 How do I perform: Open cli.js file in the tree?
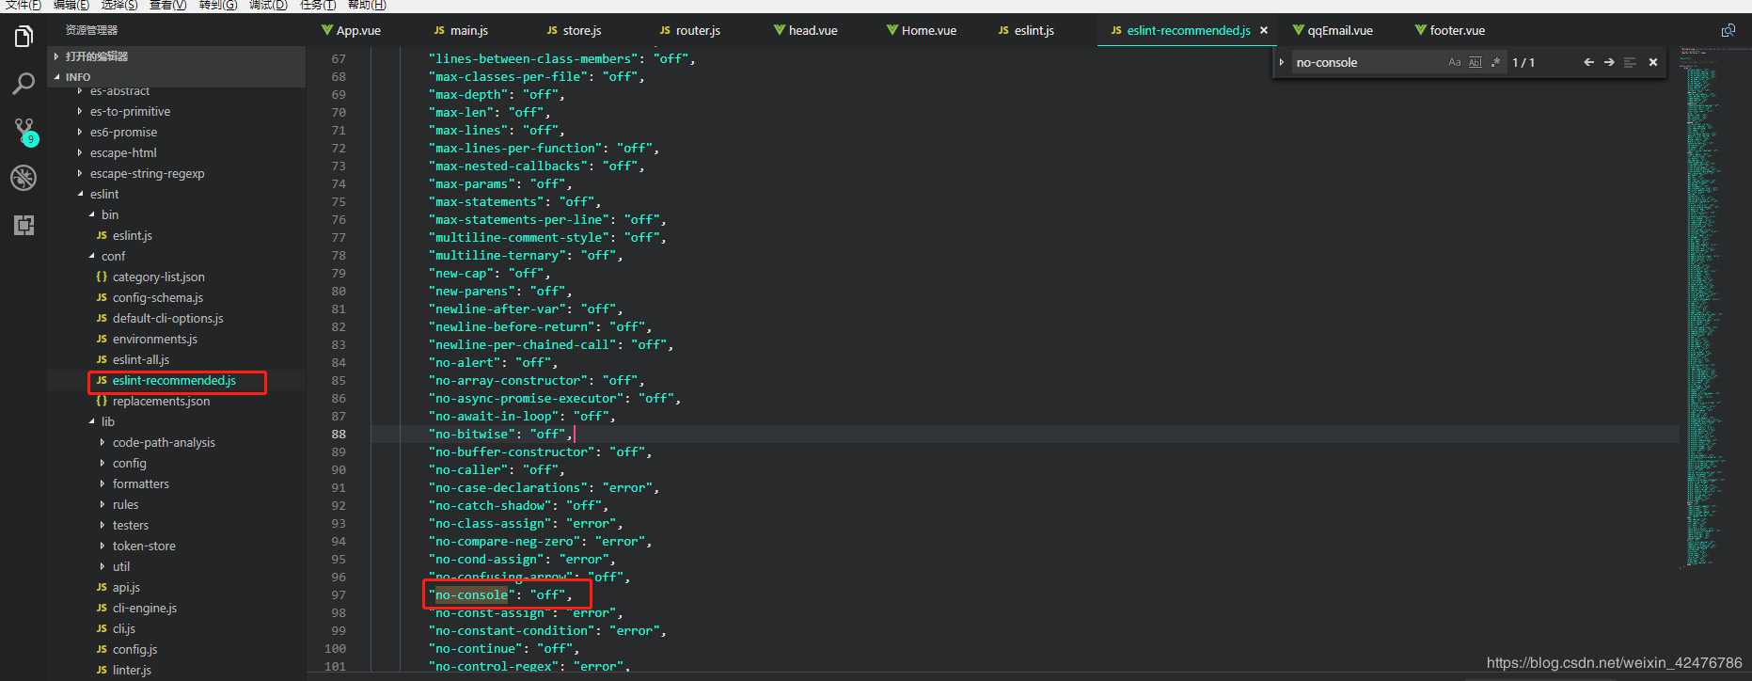[x=123, y=628]
